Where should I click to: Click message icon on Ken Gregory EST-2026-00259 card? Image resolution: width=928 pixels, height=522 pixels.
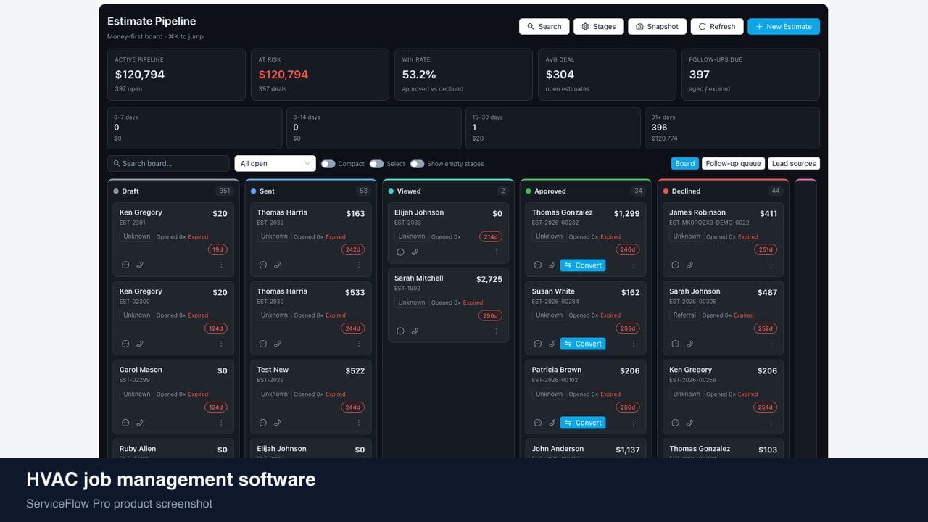point(675,423)
